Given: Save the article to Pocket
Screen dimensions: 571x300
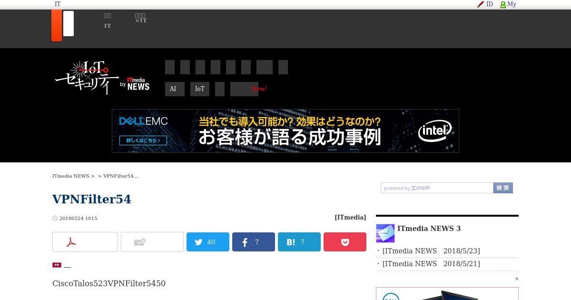Looking at the screenshot, I should (345, 242).
